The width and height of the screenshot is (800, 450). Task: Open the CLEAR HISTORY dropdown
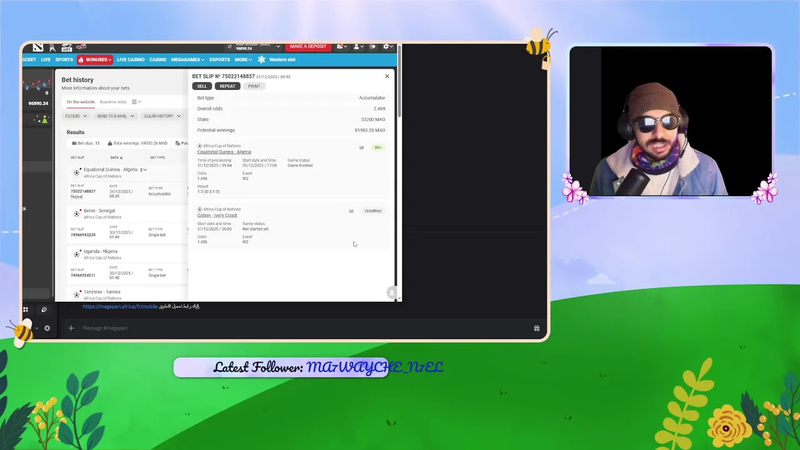click(162, 116)
